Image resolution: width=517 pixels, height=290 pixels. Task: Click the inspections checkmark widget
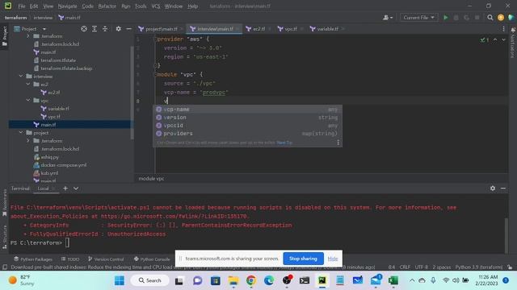click(485, 39)
